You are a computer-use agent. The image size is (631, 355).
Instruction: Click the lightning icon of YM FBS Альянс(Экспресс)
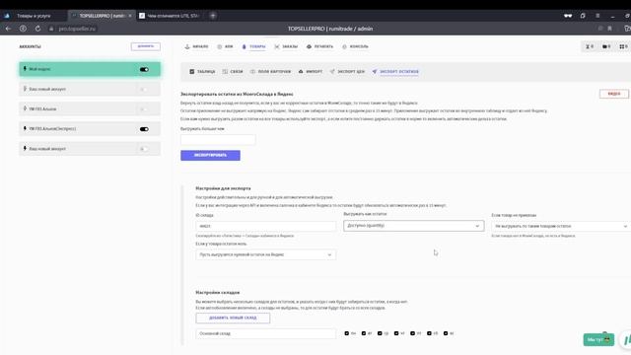[25, 129]
